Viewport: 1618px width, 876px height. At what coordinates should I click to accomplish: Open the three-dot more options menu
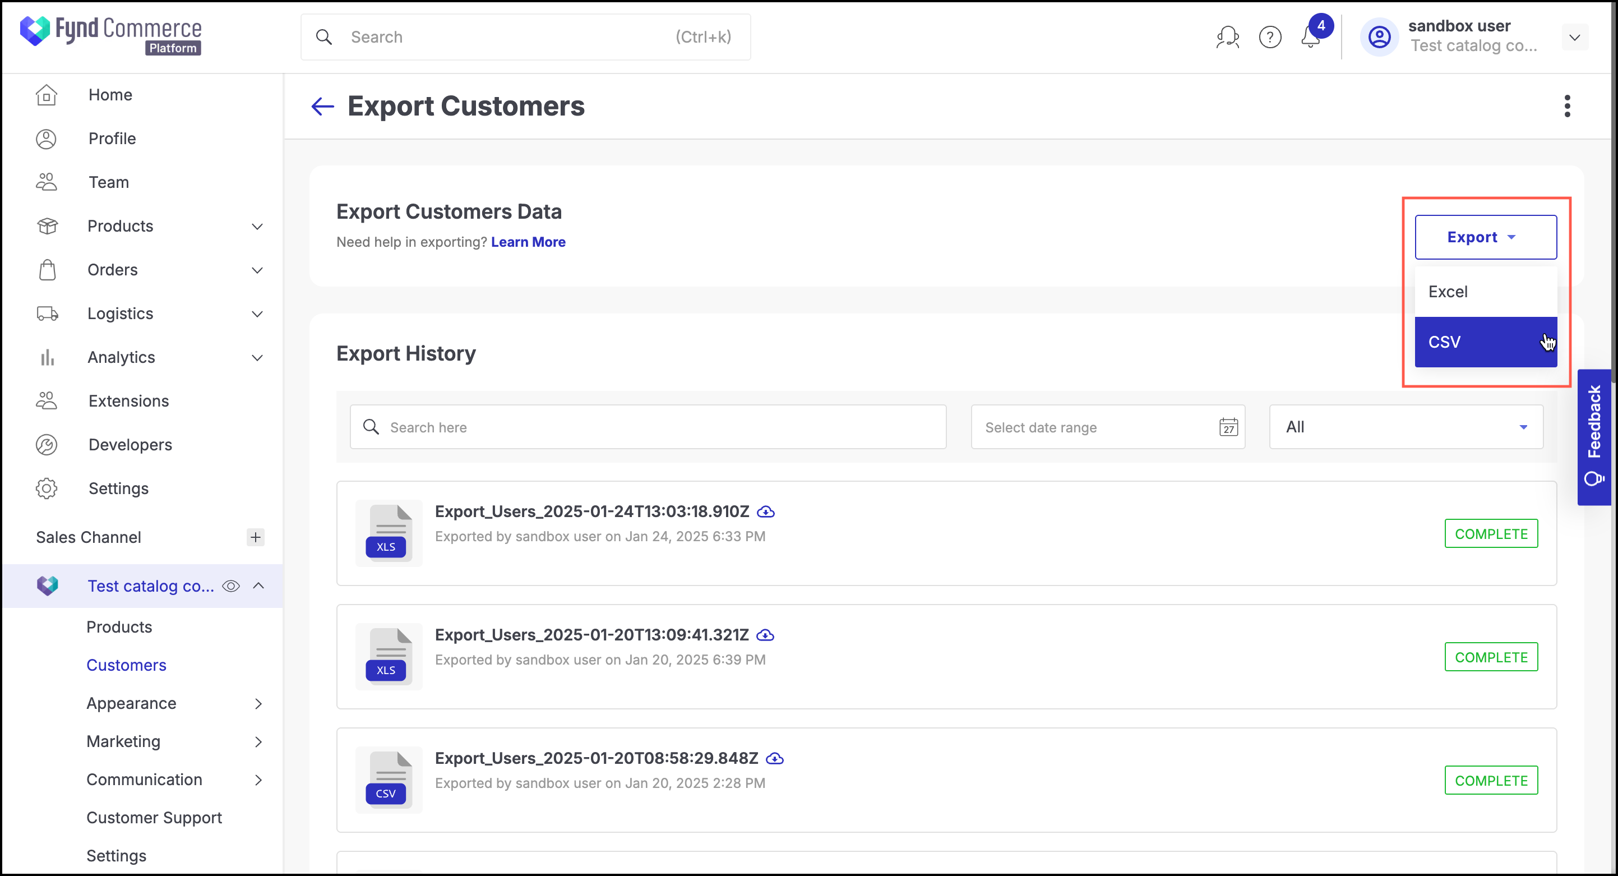1568,106
